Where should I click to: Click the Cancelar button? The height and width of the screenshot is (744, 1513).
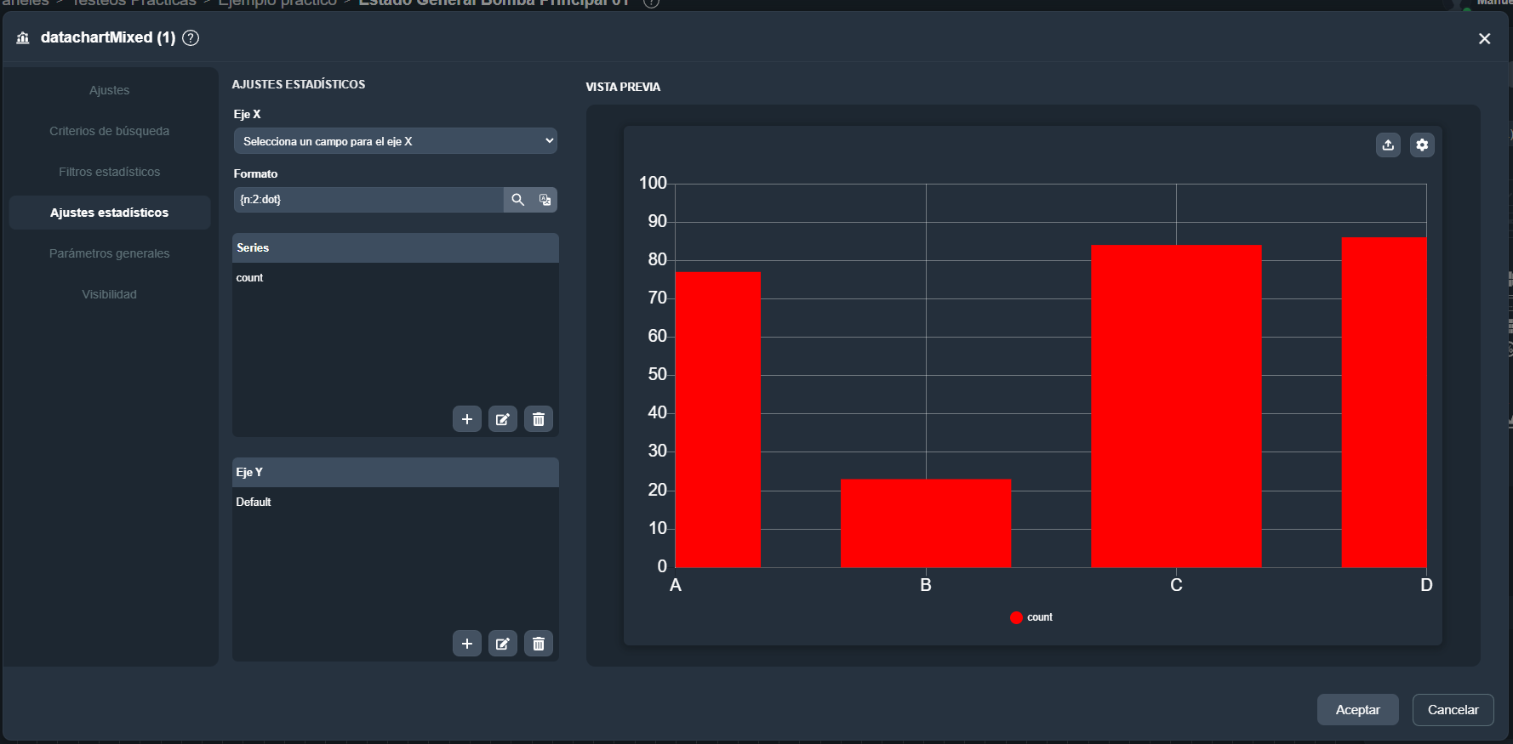(x=1453, y=710)
